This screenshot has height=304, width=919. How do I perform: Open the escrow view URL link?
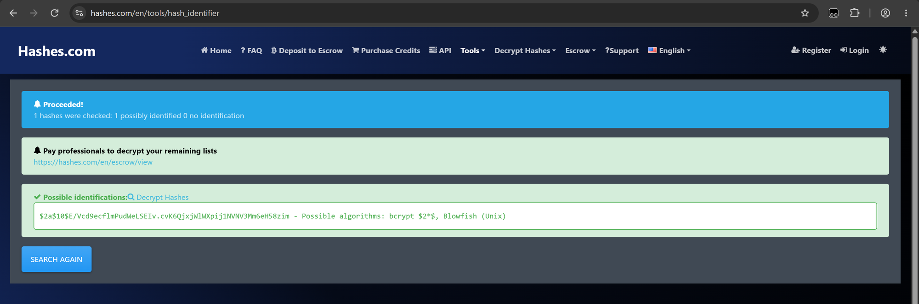93,162
